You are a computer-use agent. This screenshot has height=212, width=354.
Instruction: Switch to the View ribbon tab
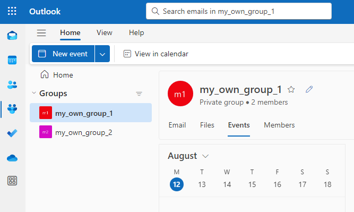pos(105,33)
